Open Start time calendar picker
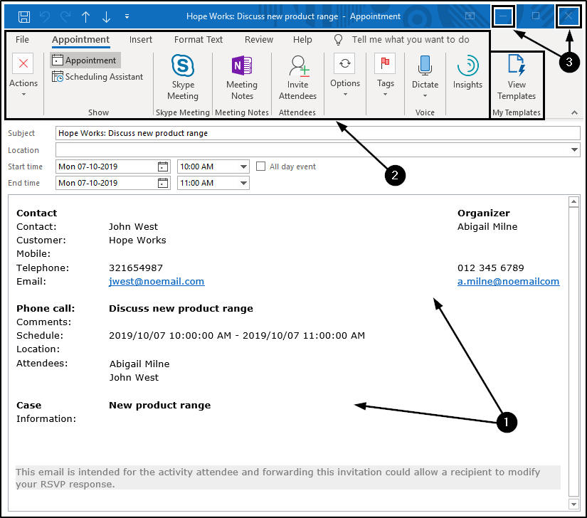 (x=163, y=166)
